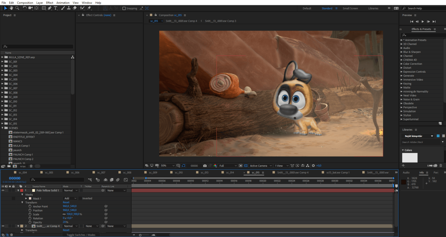446x237 pixels.
Task: Toggle the Scale constrain proportions link
Action: (x=64, y=214)
